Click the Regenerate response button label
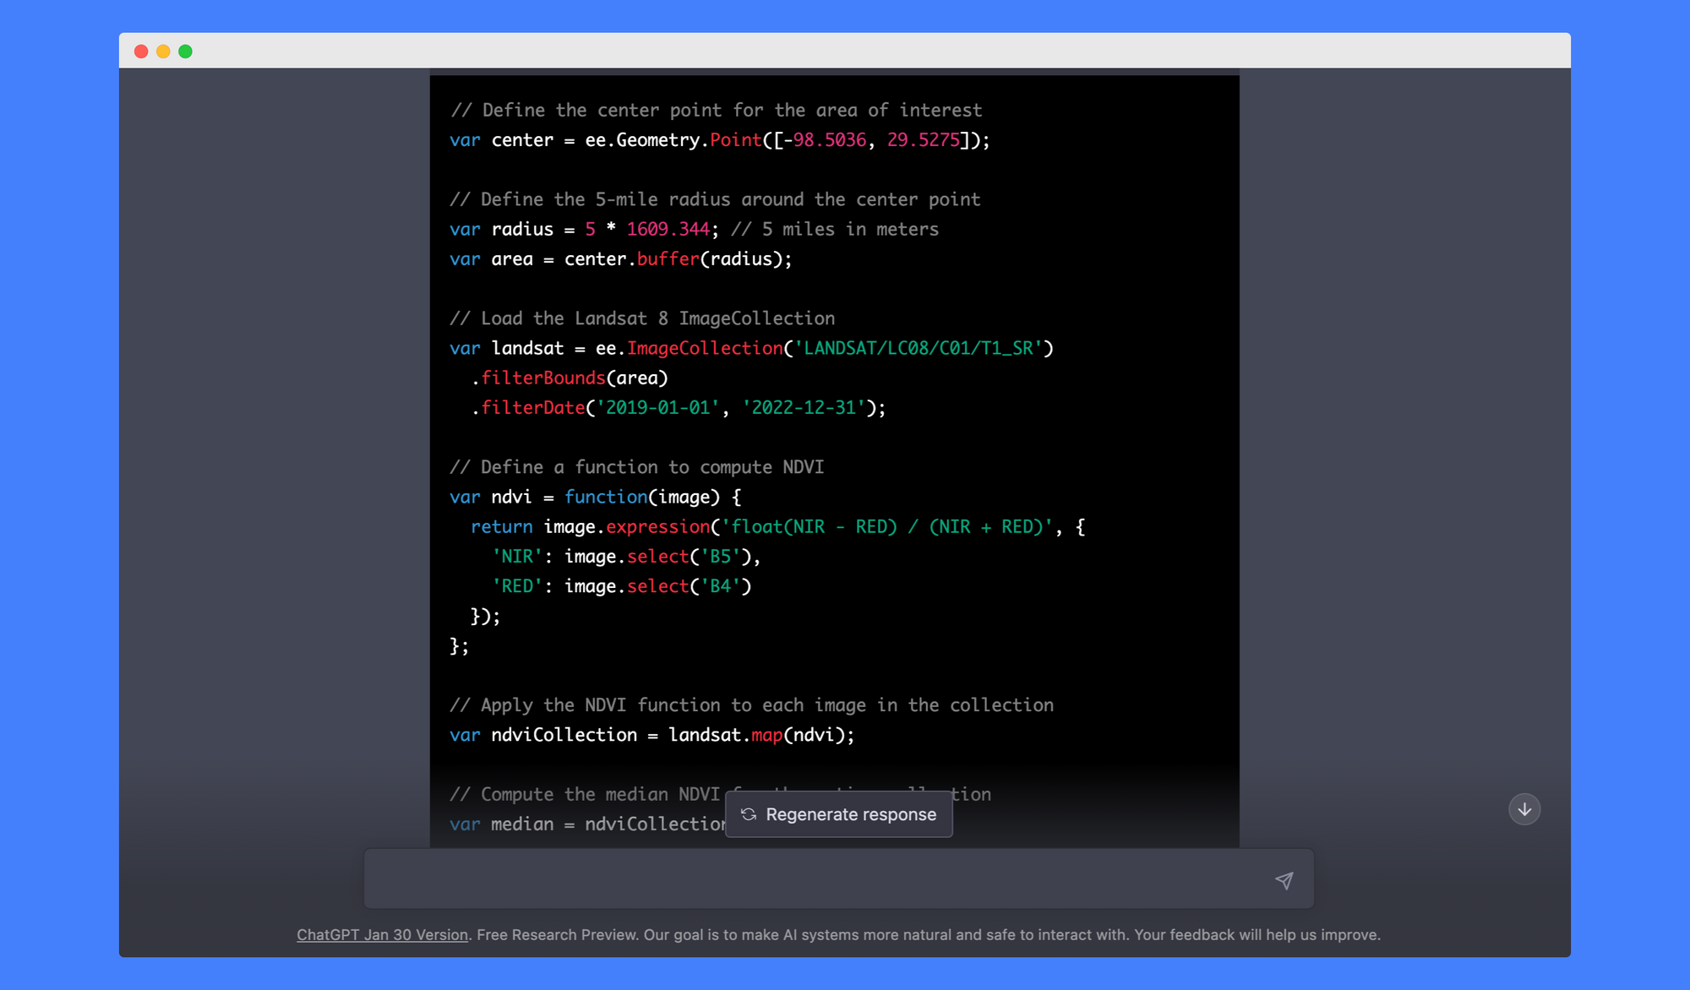Screen dimensions: 1690x990 point(850,814)
